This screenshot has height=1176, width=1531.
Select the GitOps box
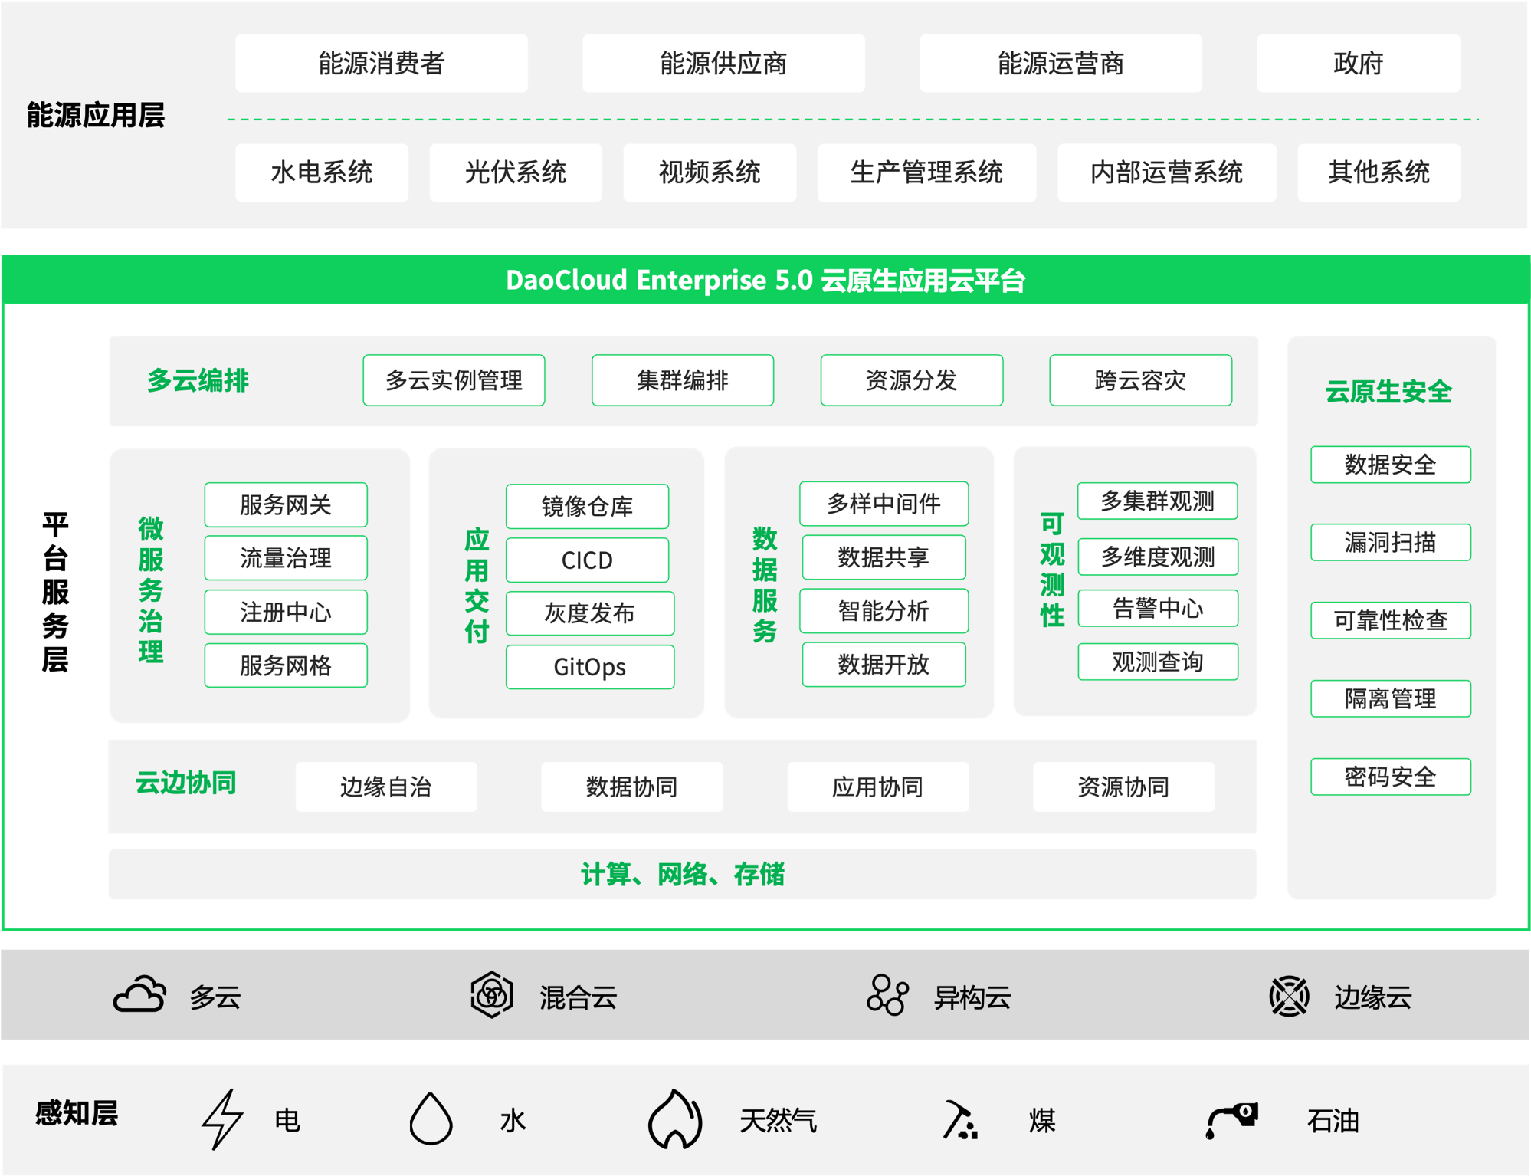point(590,667)
